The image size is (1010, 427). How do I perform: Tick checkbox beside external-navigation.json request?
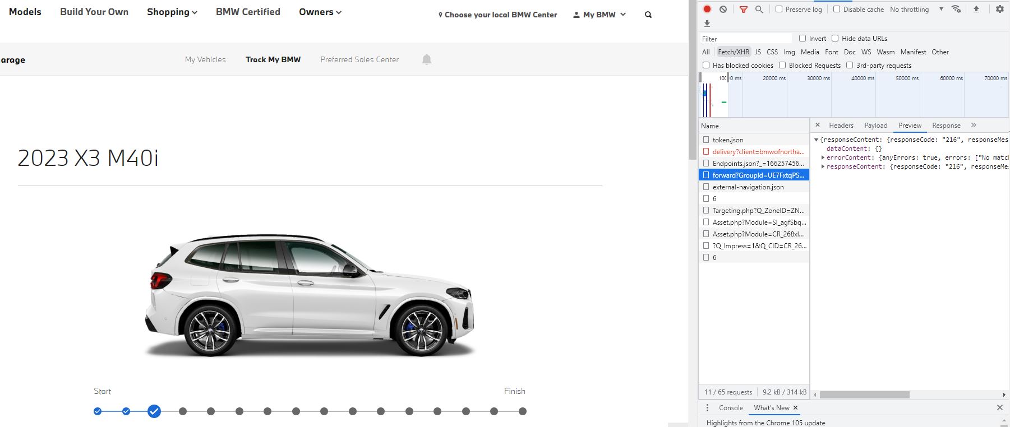706,187
